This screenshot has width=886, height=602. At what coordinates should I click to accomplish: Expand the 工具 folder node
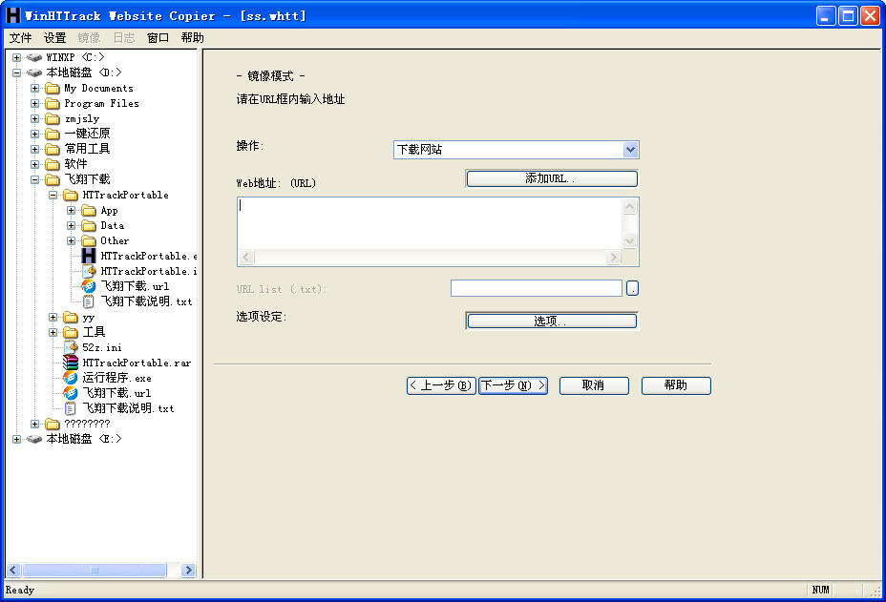point(53,333)
